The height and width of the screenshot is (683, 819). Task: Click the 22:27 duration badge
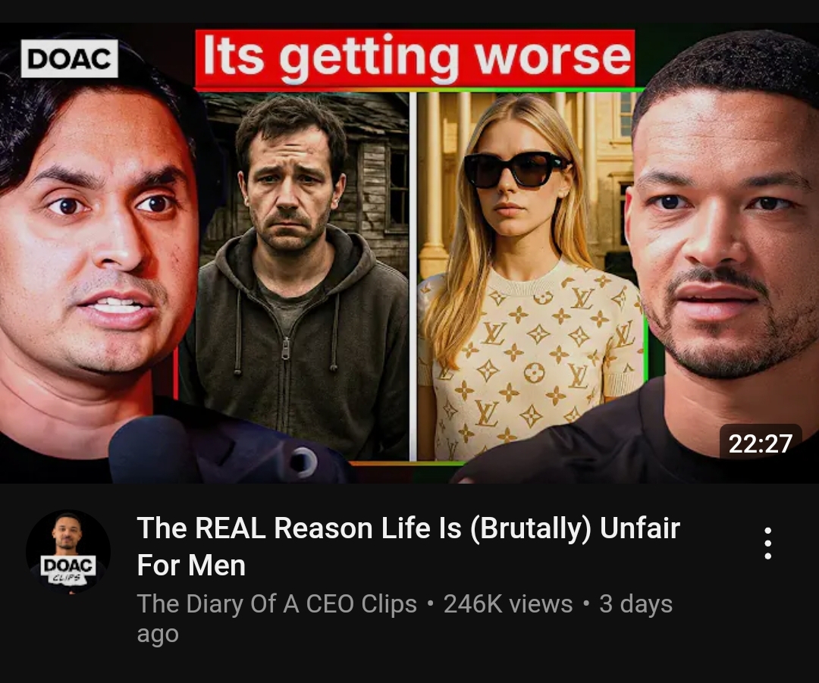pyautogui.click(x=760, y=443)
